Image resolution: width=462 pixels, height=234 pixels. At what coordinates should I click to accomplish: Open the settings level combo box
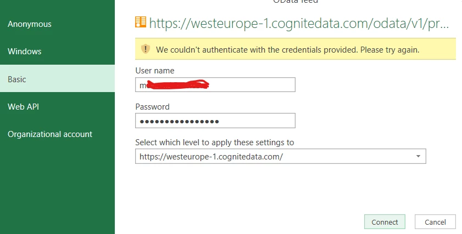click(x=275, y=157)
